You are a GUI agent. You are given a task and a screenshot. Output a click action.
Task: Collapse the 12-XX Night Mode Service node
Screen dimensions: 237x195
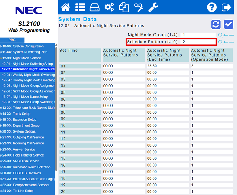pos(1,58)
